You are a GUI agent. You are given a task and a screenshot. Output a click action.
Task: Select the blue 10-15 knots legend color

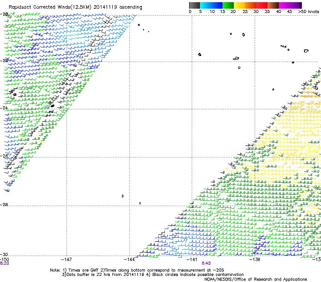click(x=217, y=5)
